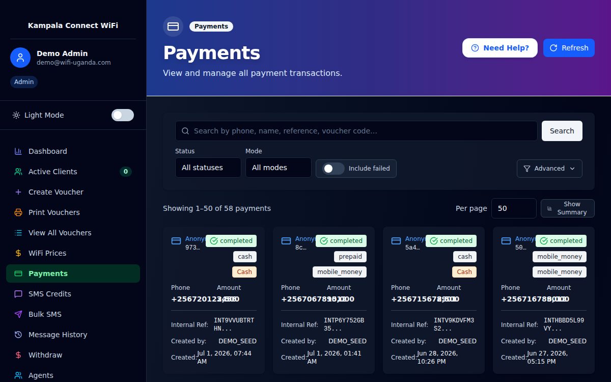Click completed badge on INTHBBD5L99 card
The width and height of the screenshot is (611, 382).
pyautogui.click(x=561, y=241)
